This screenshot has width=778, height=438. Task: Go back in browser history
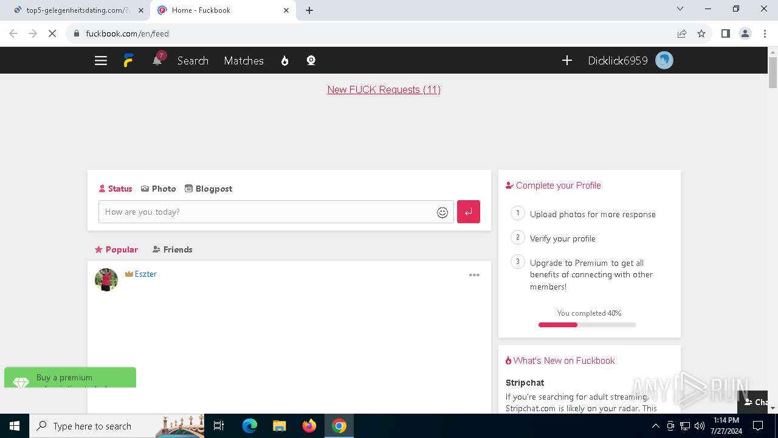[13, 33]
